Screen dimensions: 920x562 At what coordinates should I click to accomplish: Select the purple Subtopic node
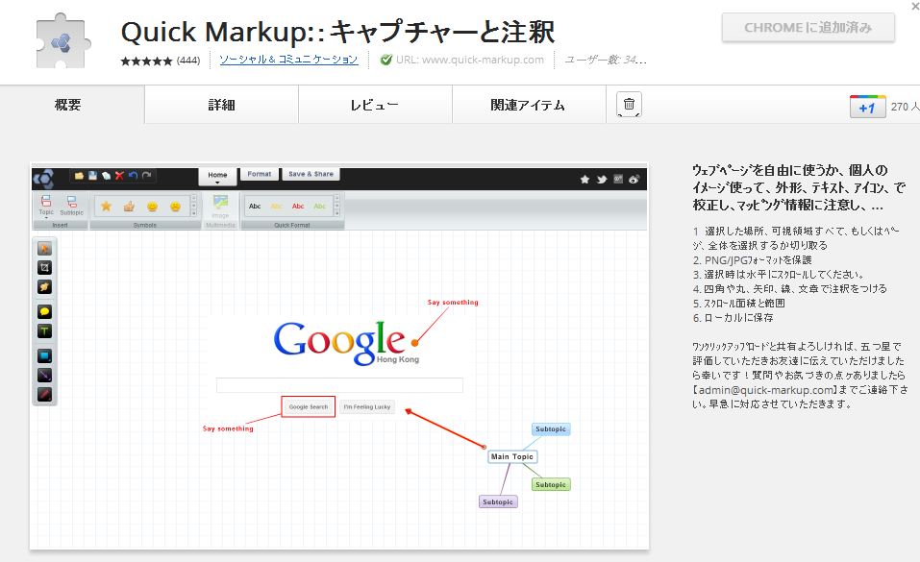tap(498, 501)
